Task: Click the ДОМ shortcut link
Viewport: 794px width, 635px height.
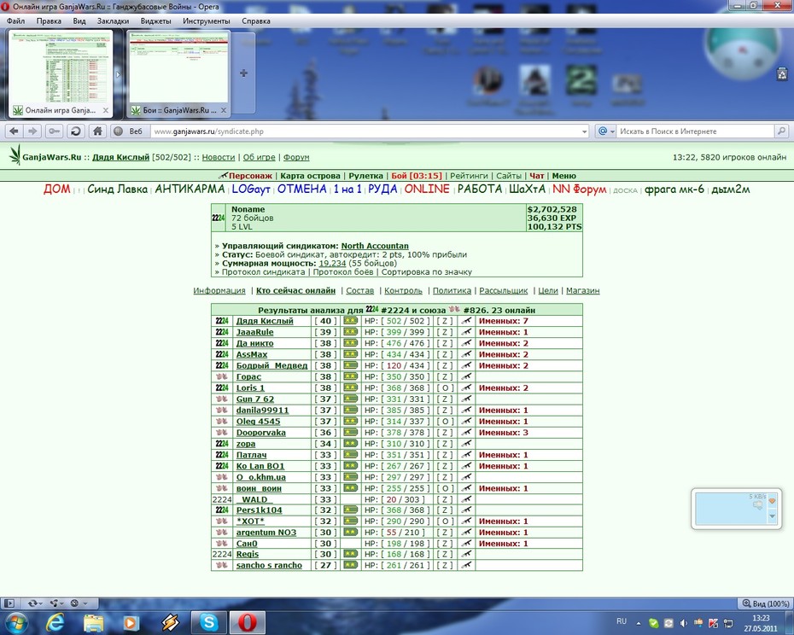Action: click(x=56, y=189)
